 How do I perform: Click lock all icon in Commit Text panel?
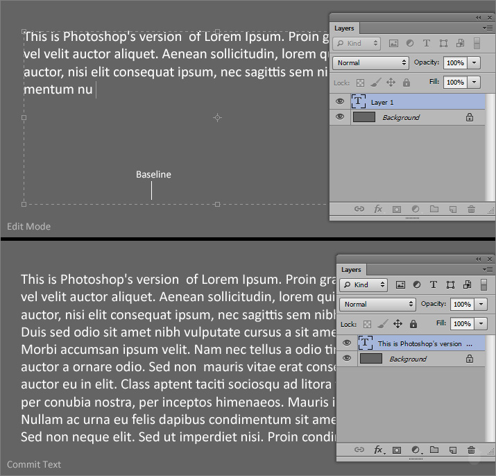(413, 324)
